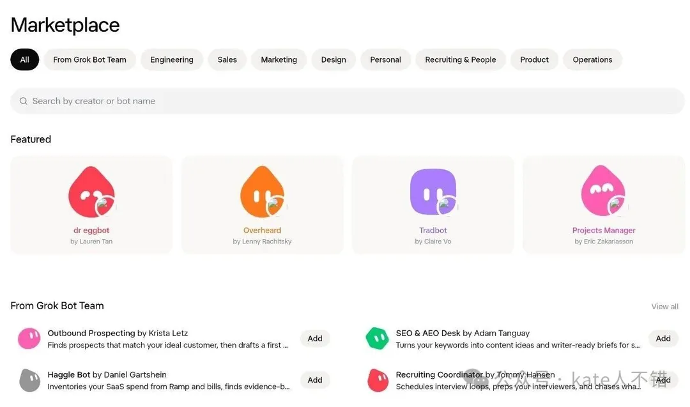
Task: Focus the creator or bot name search field
Action: coord(347,101)
